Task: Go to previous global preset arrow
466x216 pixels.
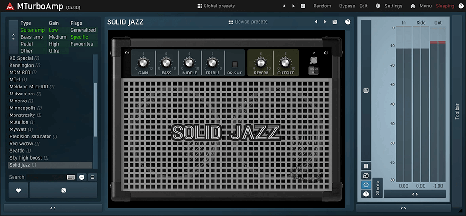Action: (x=284, y=6)
